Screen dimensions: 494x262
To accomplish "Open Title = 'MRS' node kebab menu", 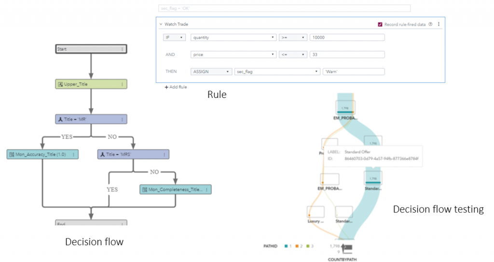I will coord(165,154).
